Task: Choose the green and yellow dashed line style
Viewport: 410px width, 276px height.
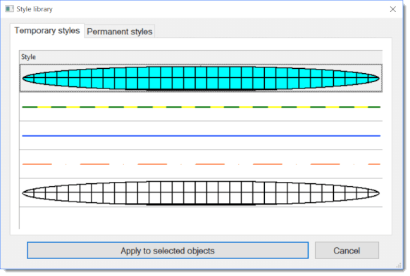Action: click(201, 107)
